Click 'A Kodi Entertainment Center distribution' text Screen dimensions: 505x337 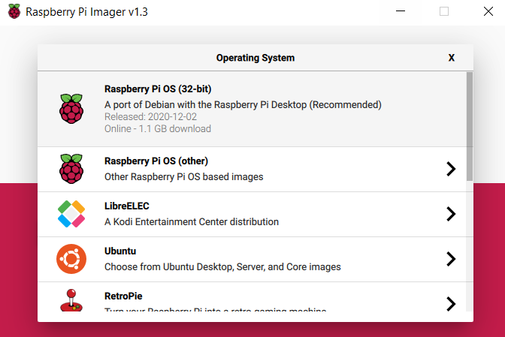click(x=192, y=222)
